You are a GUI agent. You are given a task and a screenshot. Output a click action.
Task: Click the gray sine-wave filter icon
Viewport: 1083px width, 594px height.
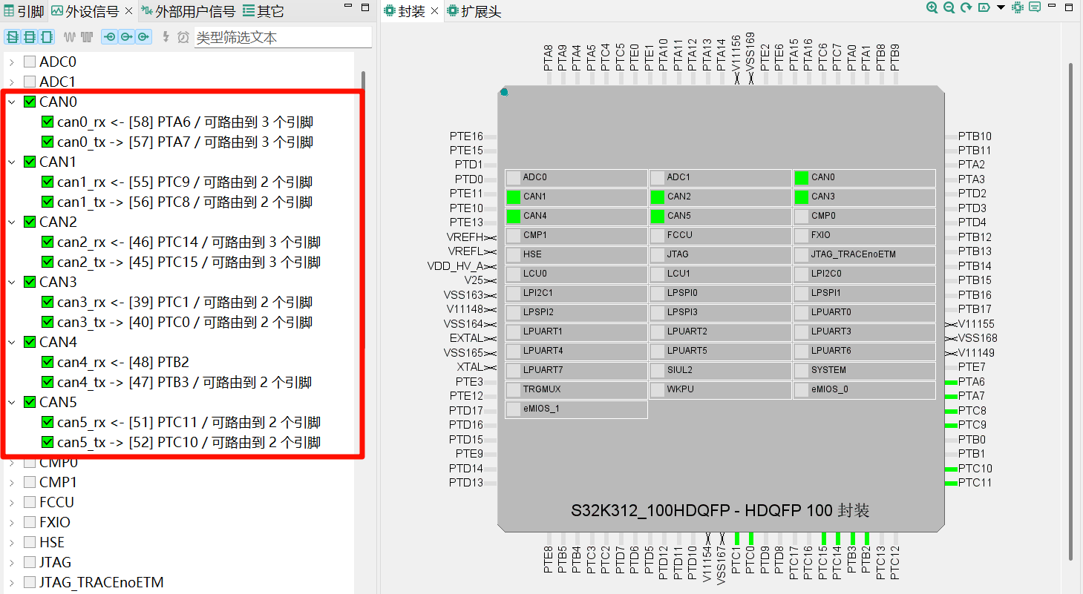point(71,37)
